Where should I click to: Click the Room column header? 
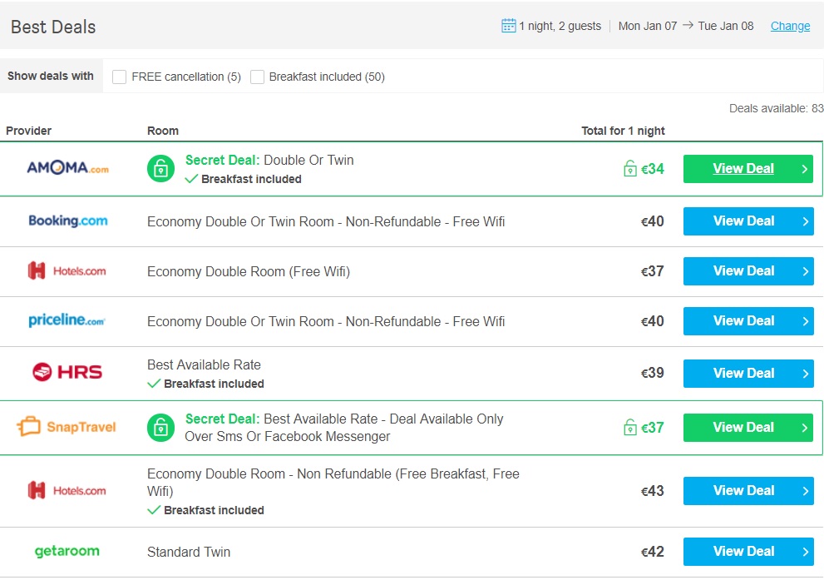pos(163,131)
